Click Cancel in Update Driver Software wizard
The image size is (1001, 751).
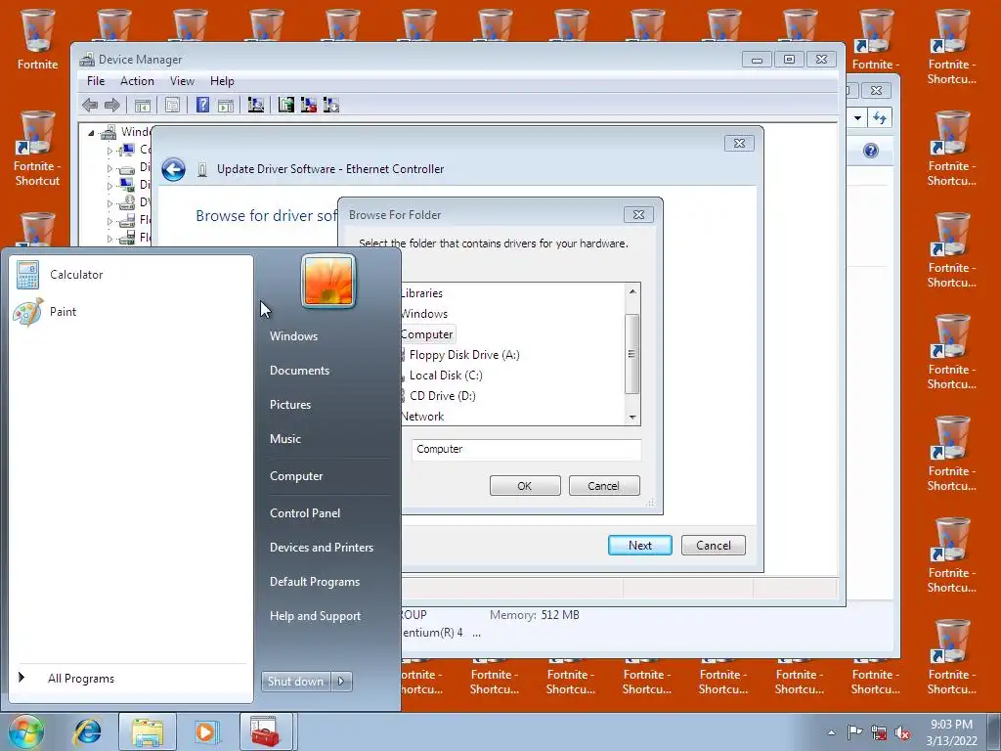(713, 546)
